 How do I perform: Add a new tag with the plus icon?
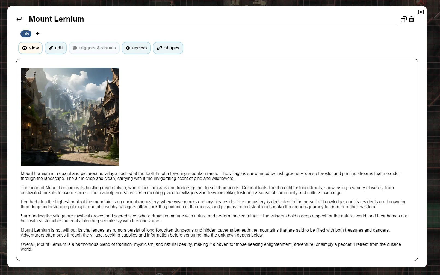(38, 34)
